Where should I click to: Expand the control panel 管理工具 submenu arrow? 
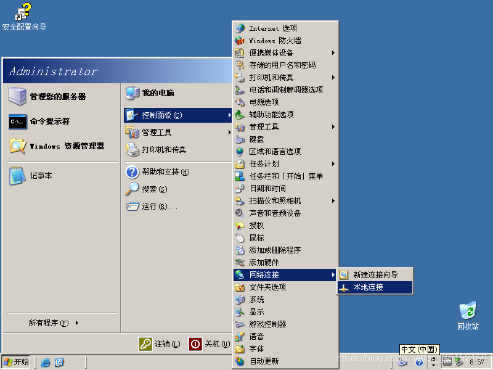tap(333, 127)
